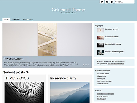The height and width of the screenshot is (103, 137).
Task: Expand the Categories dropdown menu
Action: [28, 19]
